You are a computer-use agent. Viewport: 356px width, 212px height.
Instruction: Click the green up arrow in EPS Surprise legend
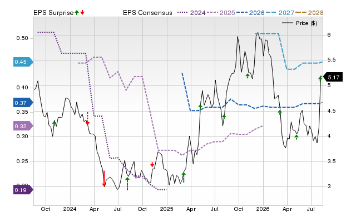click(x=77, y=13)
